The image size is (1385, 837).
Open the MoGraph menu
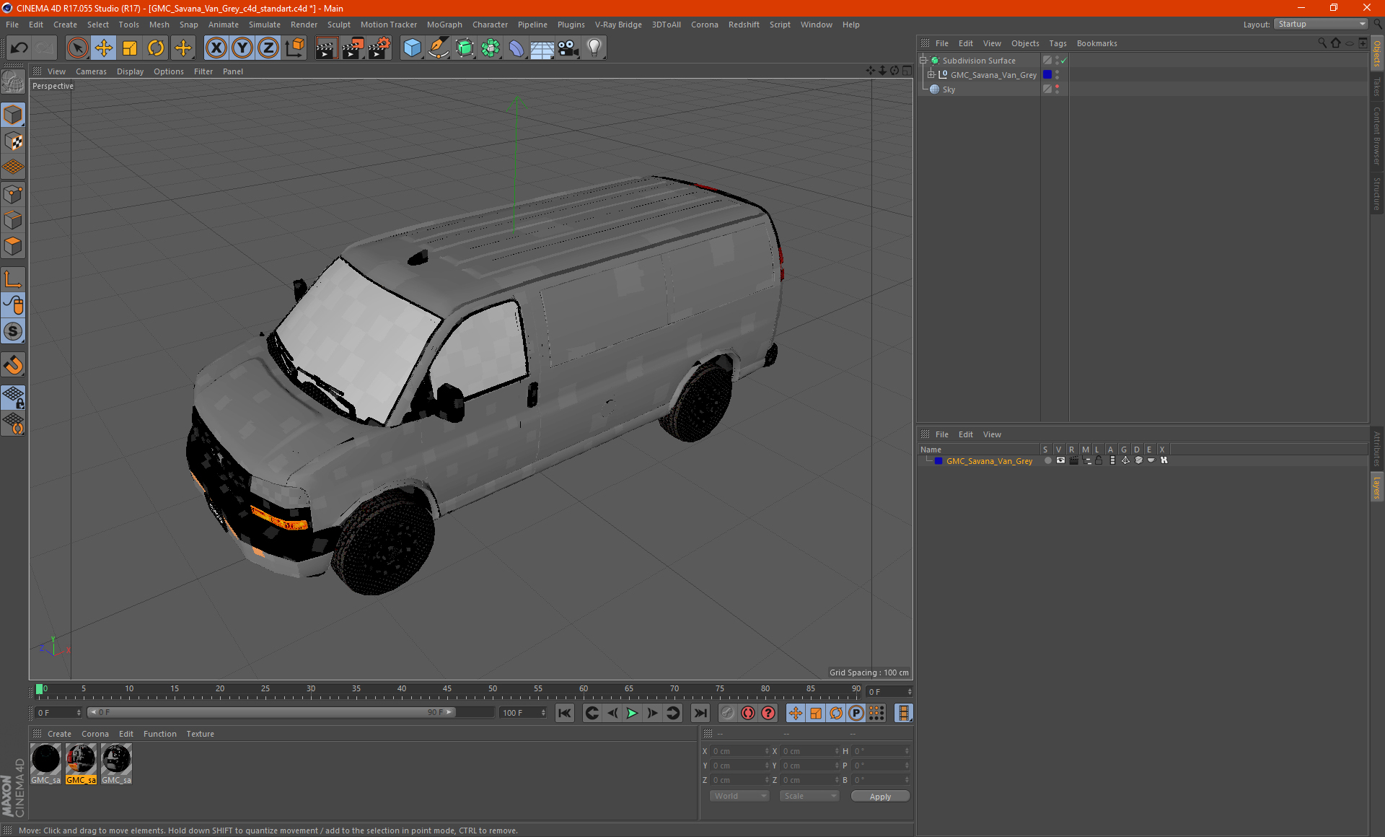[x=444, y=25]
